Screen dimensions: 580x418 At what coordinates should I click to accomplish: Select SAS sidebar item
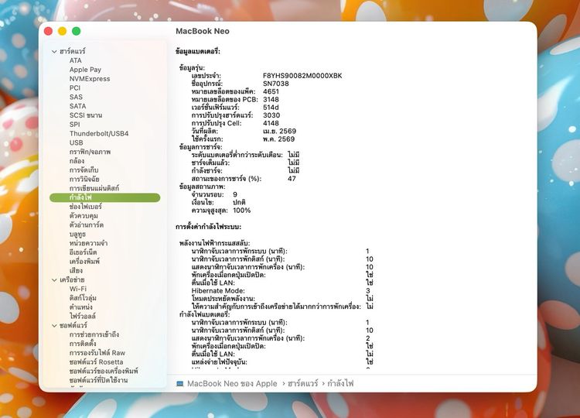(x=76, y=97)
